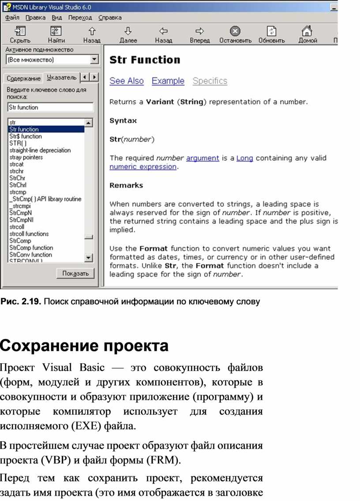The image size is (360, 501).
Task: Minimize the MSDN Library window
Action: tap(334, 8)
